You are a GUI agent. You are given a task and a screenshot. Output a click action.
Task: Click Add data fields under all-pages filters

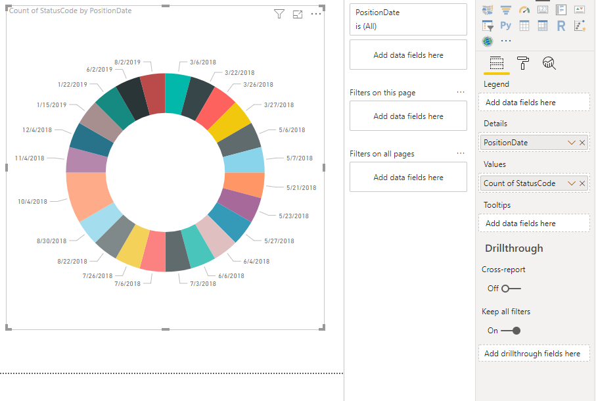408,177
